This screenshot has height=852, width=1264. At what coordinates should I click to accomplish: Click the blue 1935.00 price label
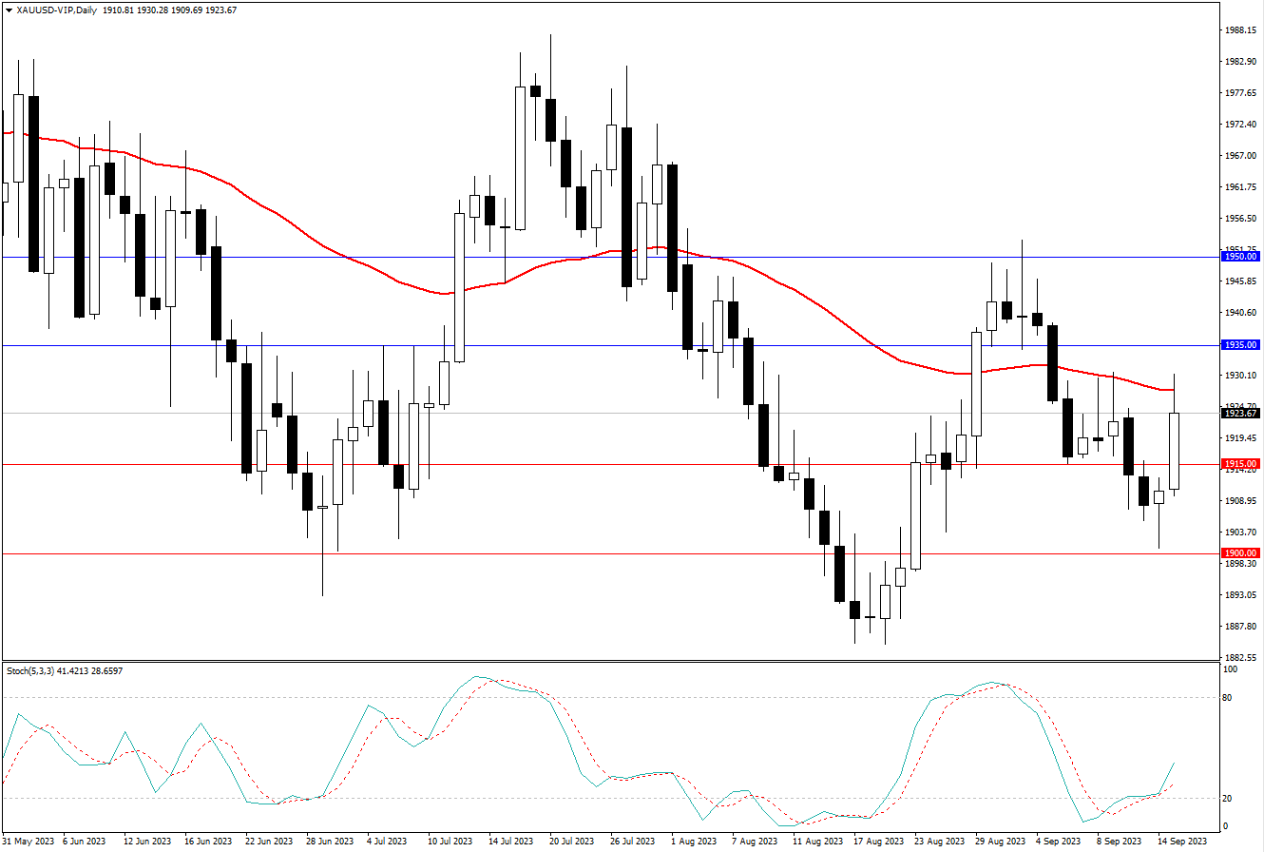click(1240, 345)
